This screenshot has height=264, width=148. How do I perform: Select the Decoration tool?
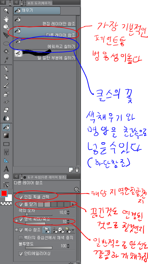[6, 102]
